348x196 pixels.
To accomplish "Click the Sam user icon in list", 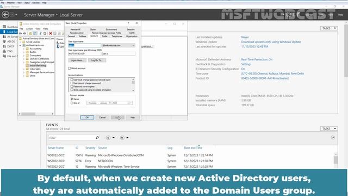I will tap(58, 46).
